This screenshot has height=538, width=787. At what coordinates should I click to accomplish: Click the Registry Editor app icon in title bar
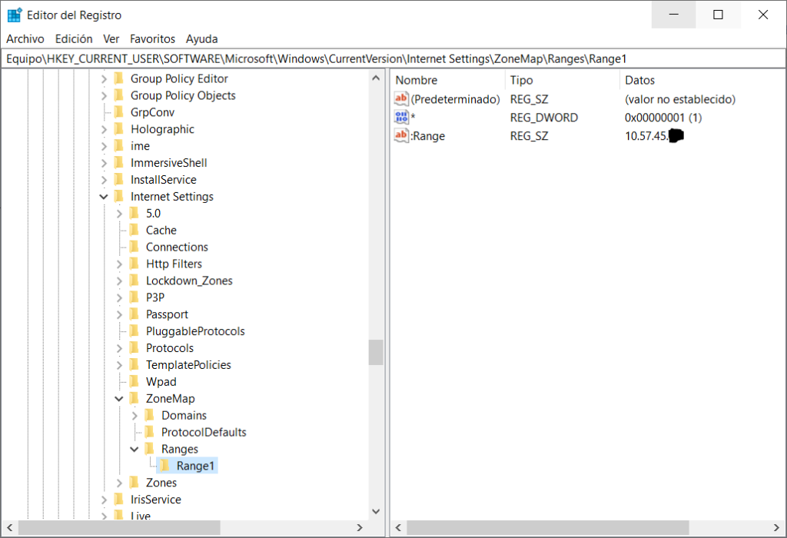coord(15,15)
